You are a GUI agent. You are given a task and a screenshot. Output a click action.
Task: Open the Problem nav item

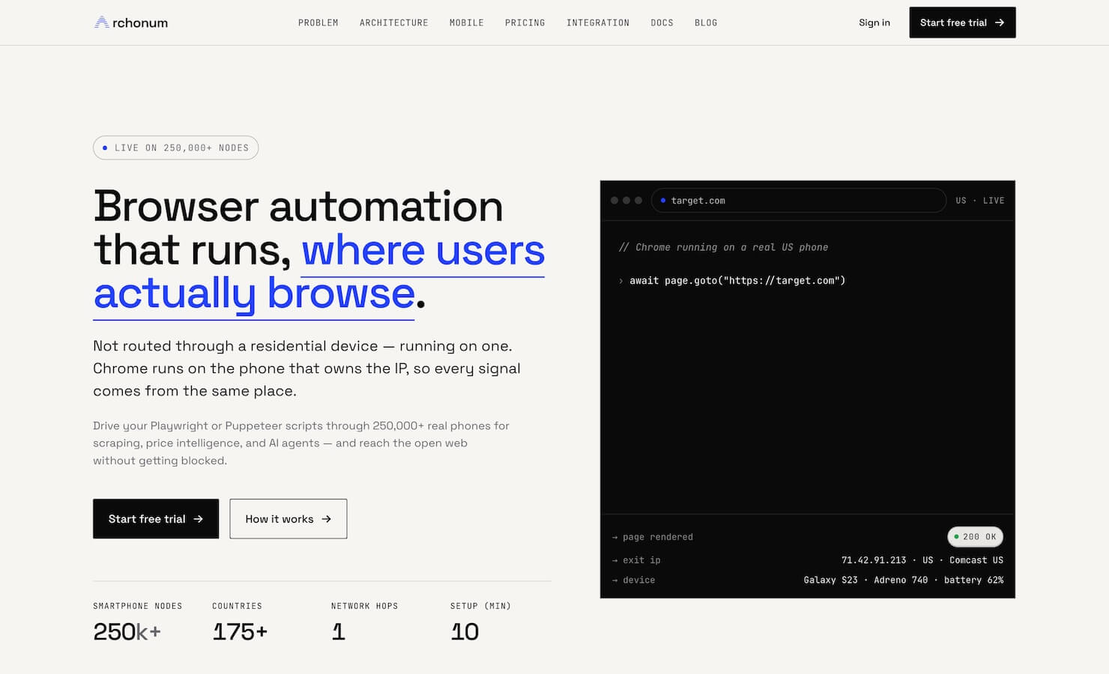coord(318,23)
